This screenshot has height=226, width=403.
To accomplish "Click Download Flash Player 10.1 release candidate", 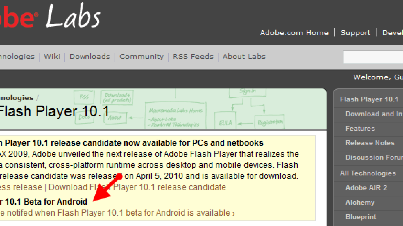I will [x=137, y=187].
